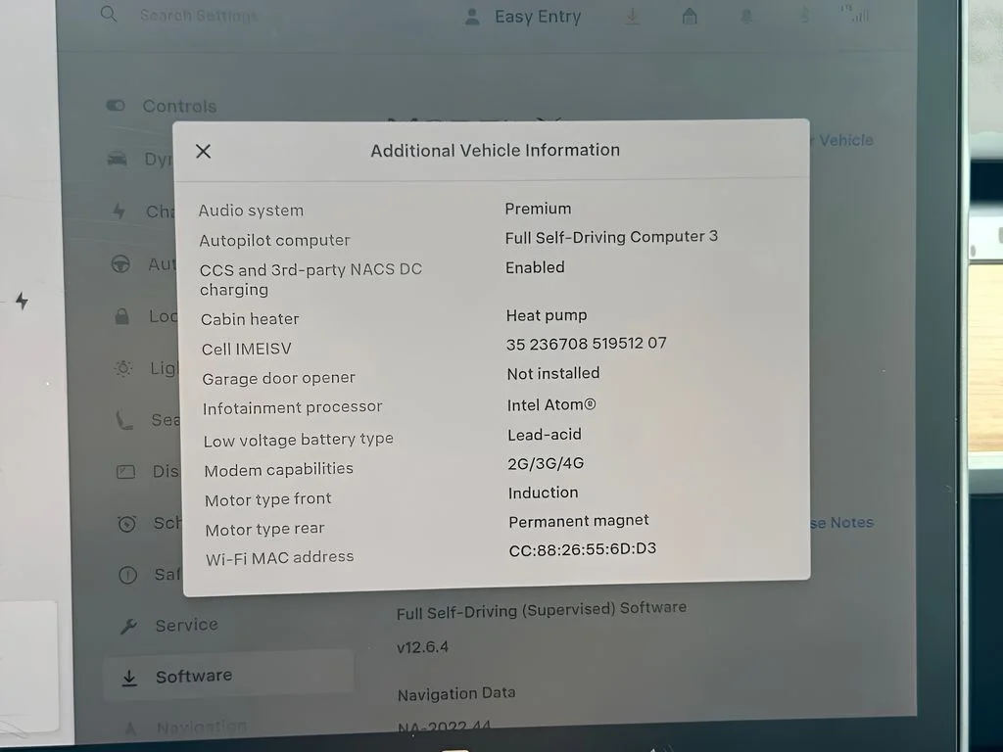Select the 2G/3G/4G value
This screenshot has width=1003, height=752.
(546, 463)
